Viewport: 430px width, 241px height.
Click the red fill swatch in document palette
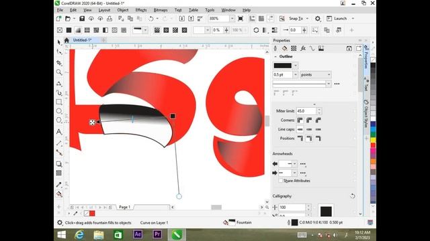tap(92, 214)
